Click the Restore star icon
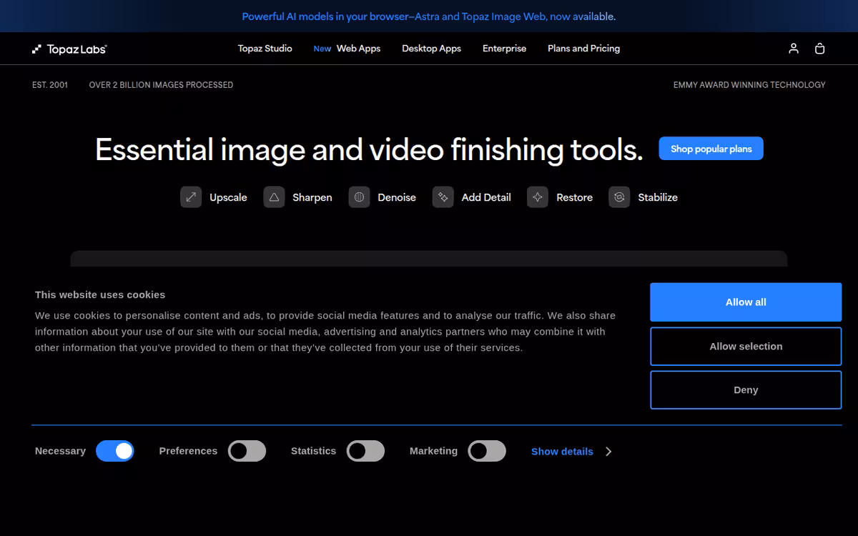858x536 pixels. pos(538,197)
